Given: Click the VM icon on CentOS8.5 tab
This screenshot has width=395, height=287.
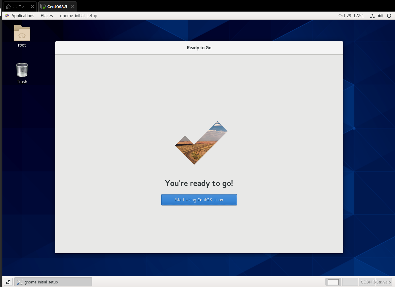Looking at the screenshot, I should [43, 7].
